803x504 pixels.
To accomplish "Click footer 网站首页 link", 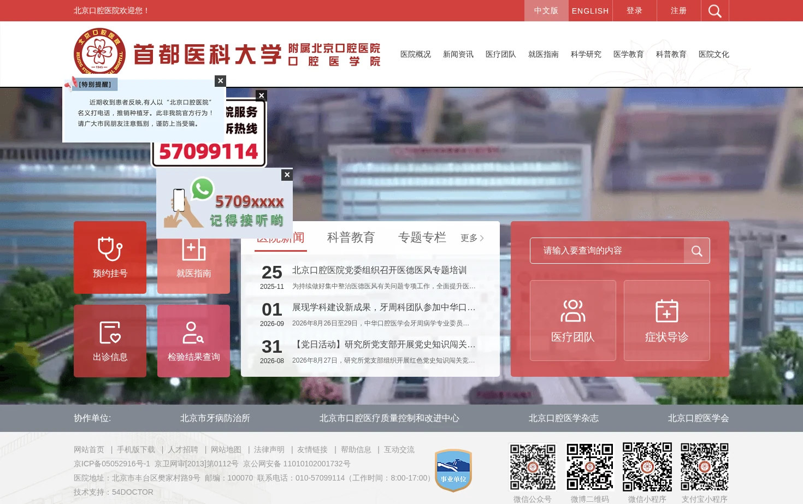I will (89, 450).
